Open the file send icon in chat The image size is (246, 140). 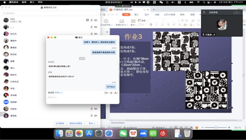pos(106,93)
